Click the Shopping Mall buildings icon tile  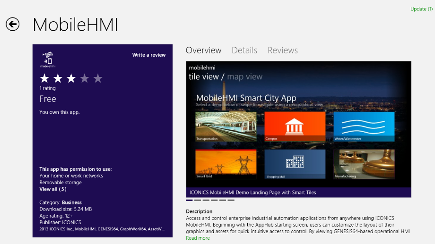coord(295,164)
